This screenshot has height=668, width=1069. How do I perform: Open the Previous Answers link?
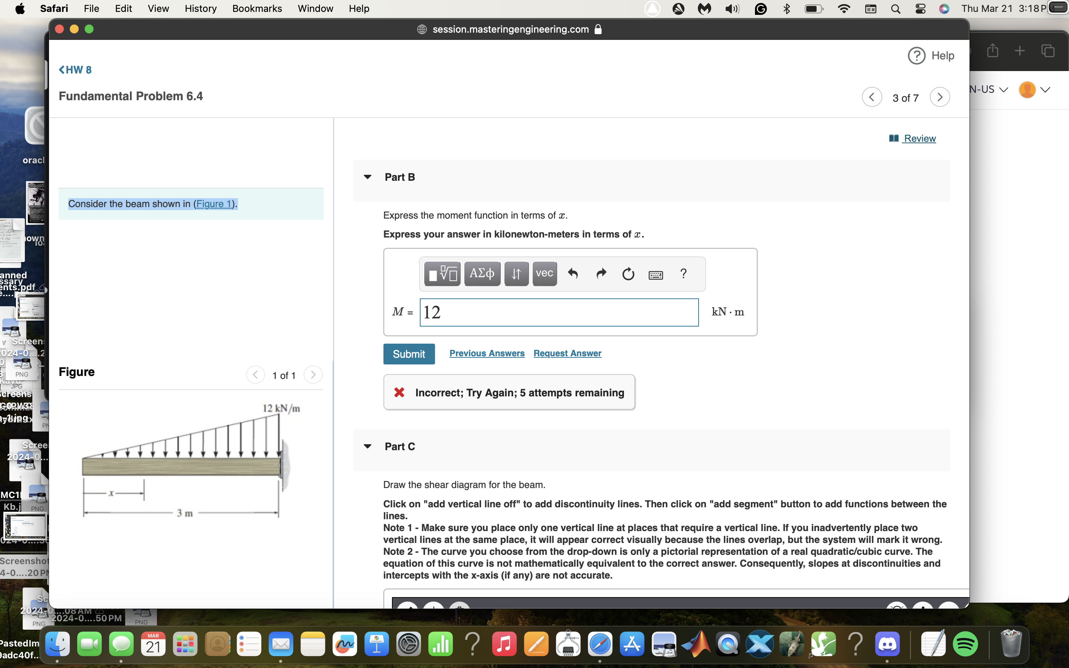point(487,353)
